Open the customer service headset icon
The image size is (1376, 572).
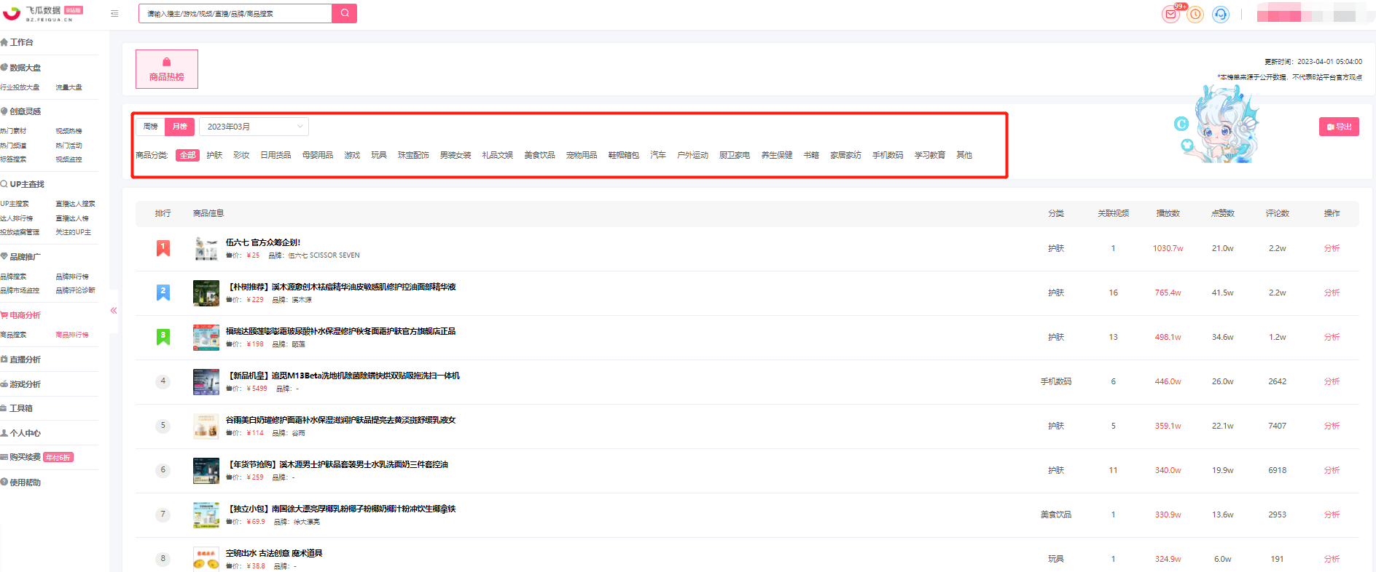(1220, 14)
